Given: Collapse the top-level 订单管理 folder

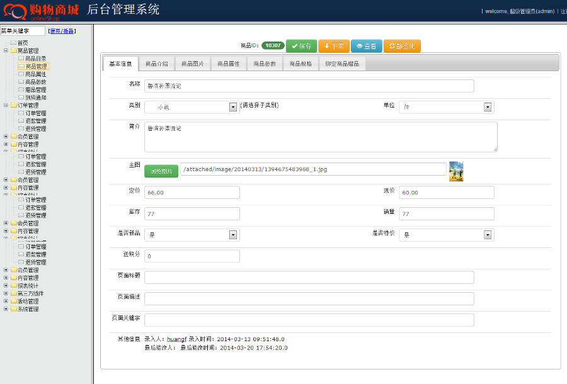Looking at the screenshot, I should coord(6,105).
